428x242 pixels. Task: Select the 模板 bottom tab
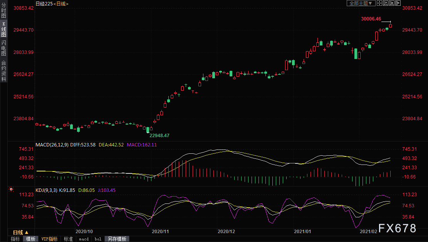(30, 239)
